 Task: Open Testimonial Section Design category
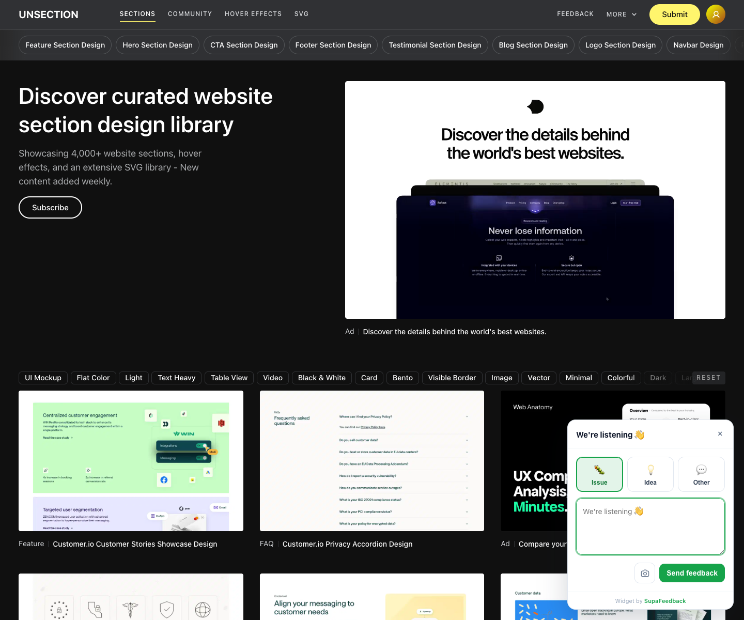(x=435, y=45)
